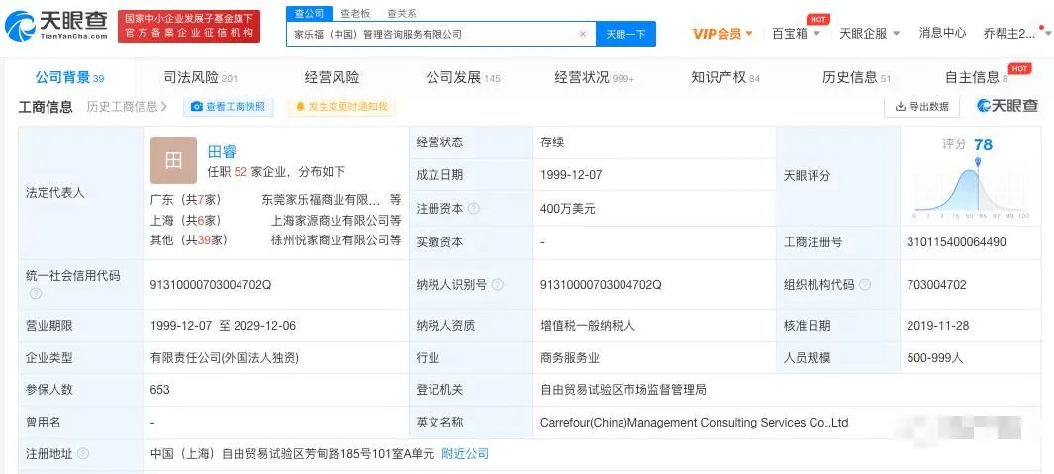The width and height of the screenshot is (1054, 474).
Task: Click the 田 avatar of the legal representative
Action: point(173,160)
